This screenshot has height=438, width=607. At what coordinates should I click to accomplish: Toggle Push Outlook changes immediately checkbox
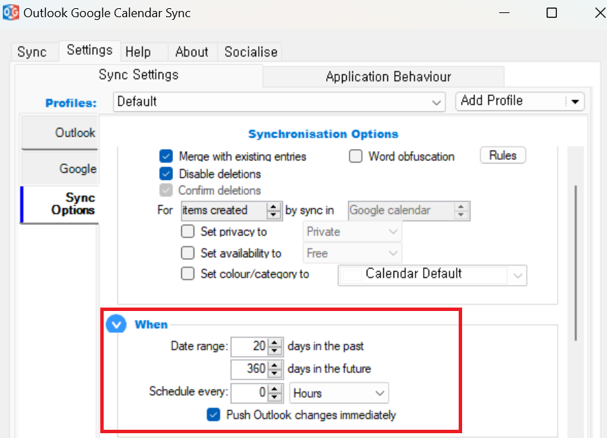[214, 415]
